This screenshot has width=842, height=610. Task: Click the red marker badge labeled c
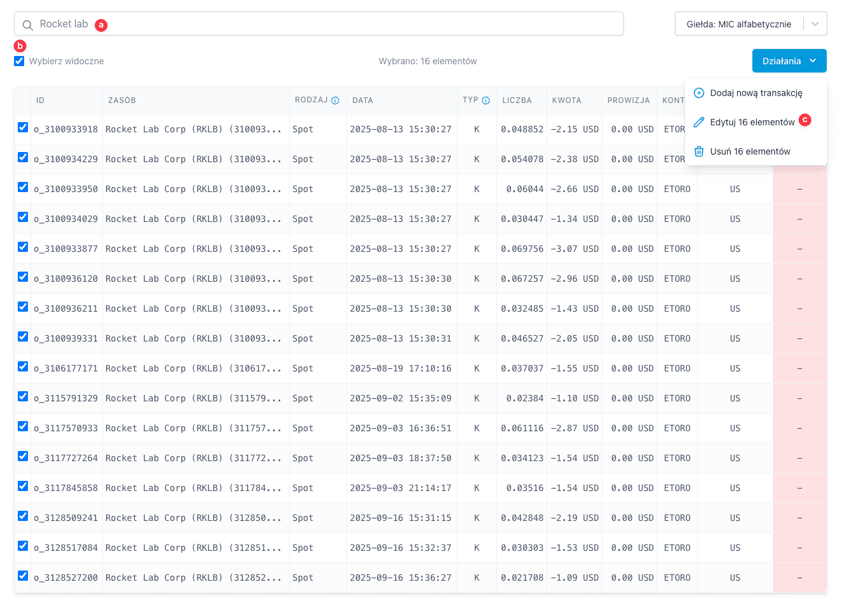click(805, 120)
